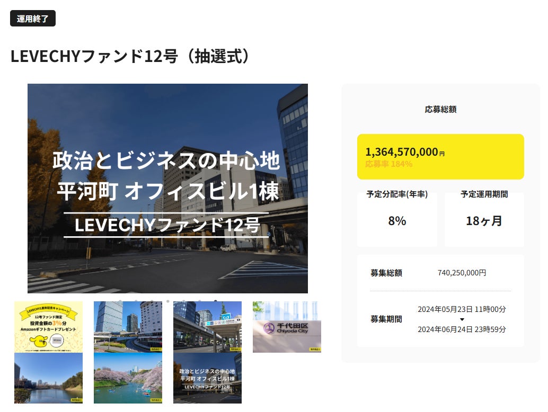
Task: Click the 2024年05月23日 11時00分 start date
Action: (462, 309)
